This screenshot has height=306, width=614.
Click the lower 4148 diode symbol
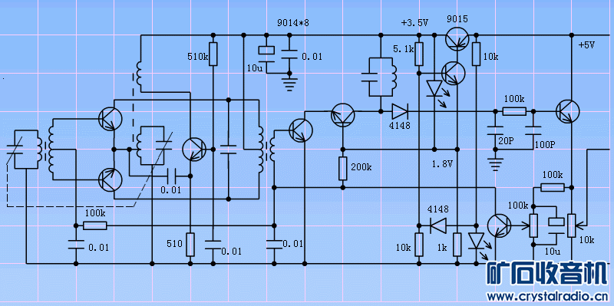[438, 225]
